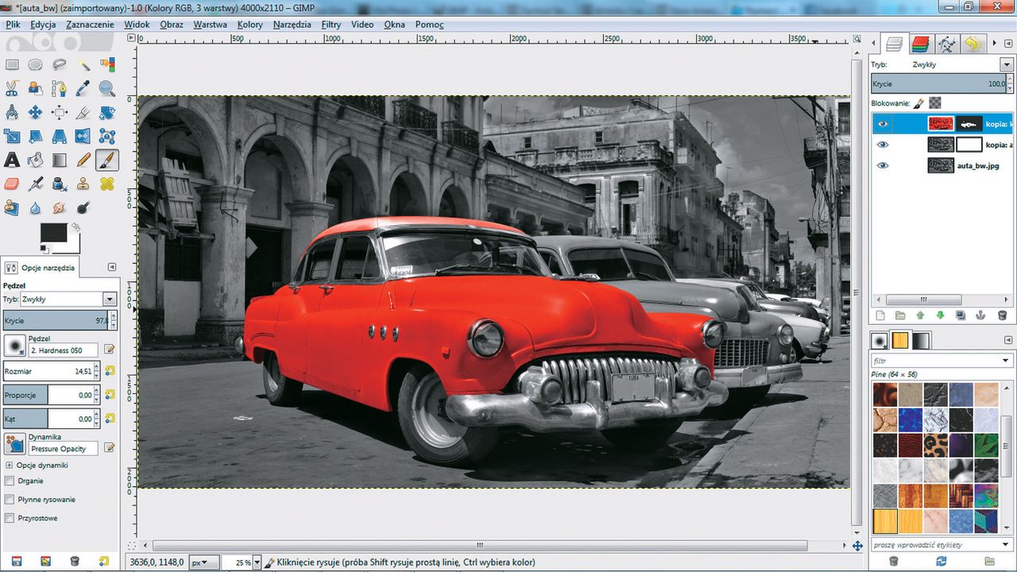Select the Ellipse Select tool
This screenshot has width=1017, height=572.
[36, 65]
